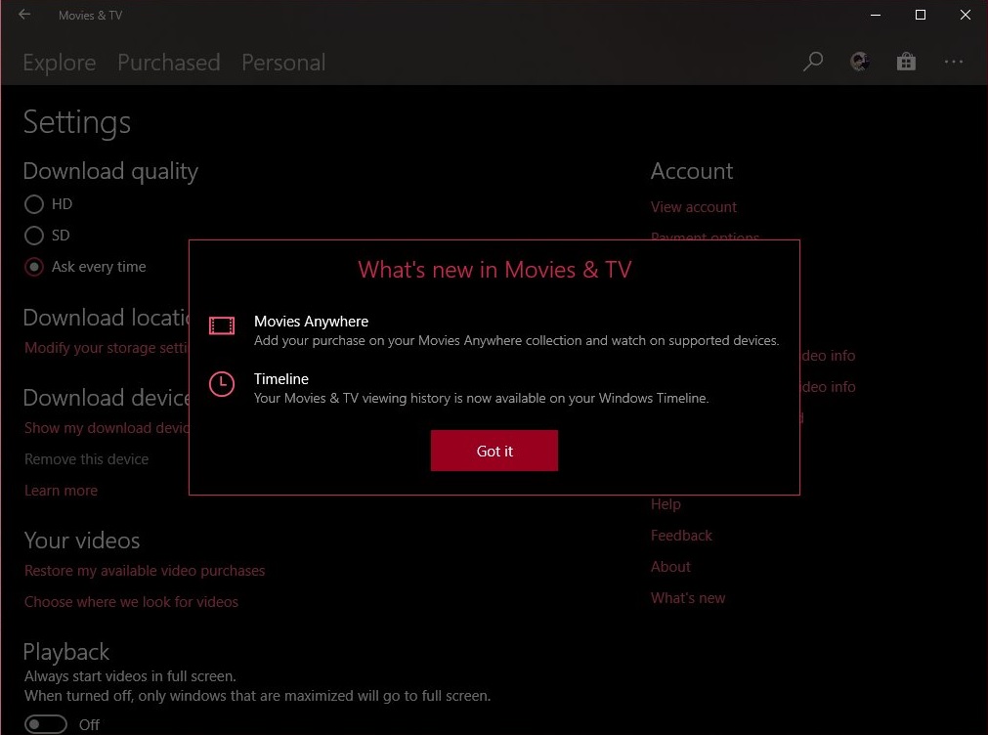988x735 pixels.
Task: Switch to the Explore tab
Action: point(60,63)
